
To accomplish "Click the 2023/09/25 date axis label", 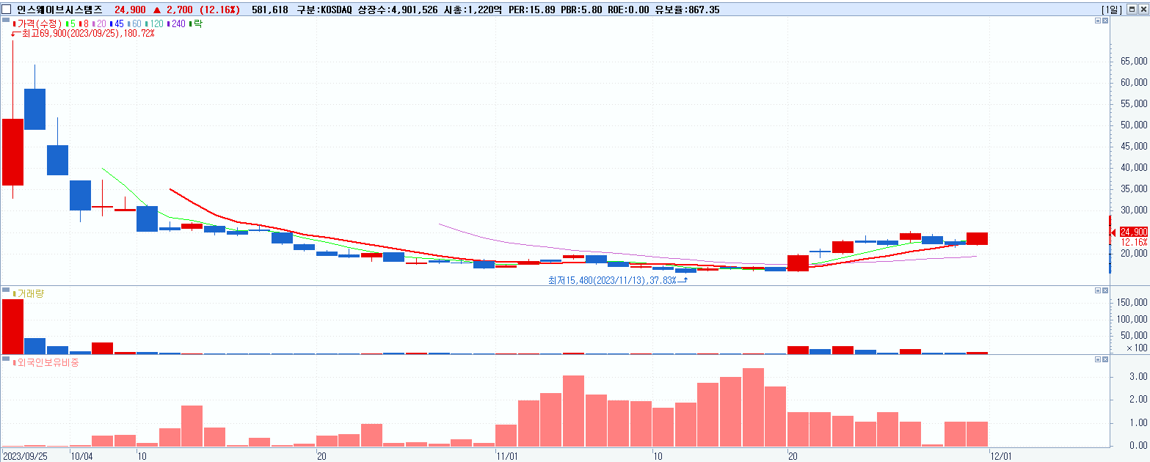I will 25,455.
